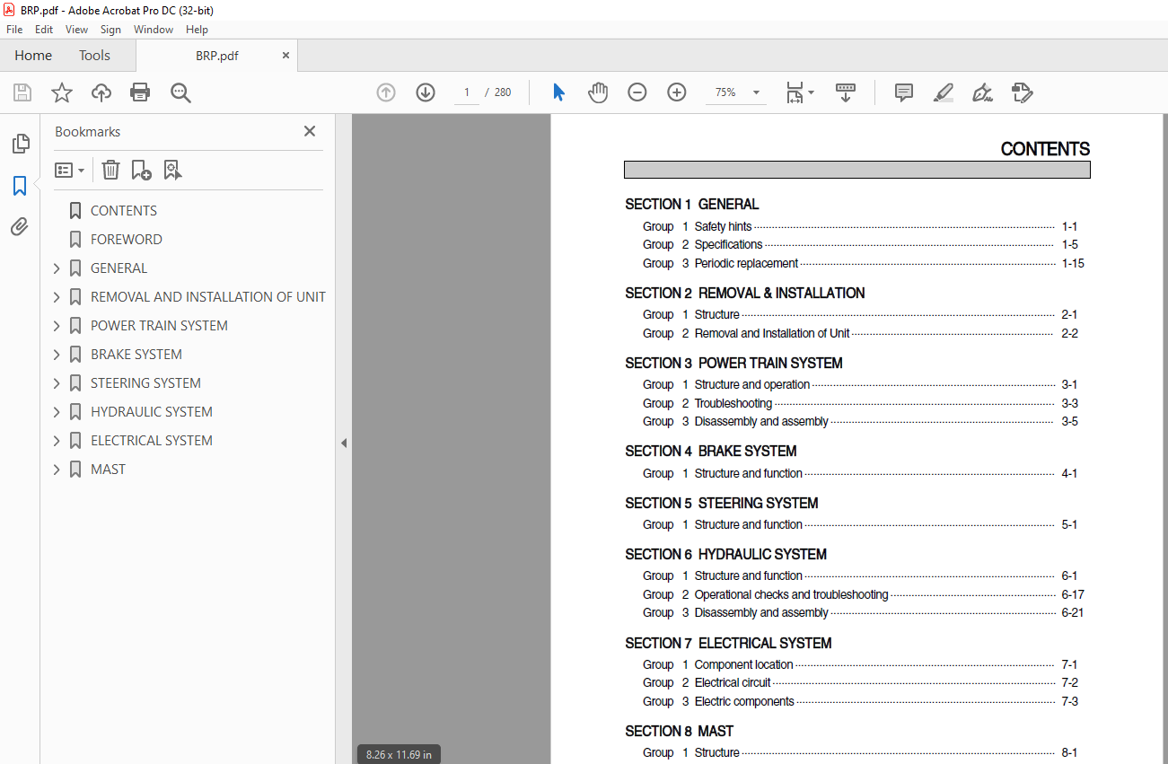The image size is (1168, 764).
Task: Open the fit page options tool
Action: click(799, 92)
